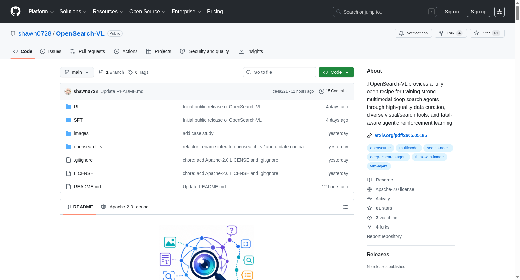Open the Pull requests tab
Viewport: 520px width, 280px height.
click(x=87, y=51)
